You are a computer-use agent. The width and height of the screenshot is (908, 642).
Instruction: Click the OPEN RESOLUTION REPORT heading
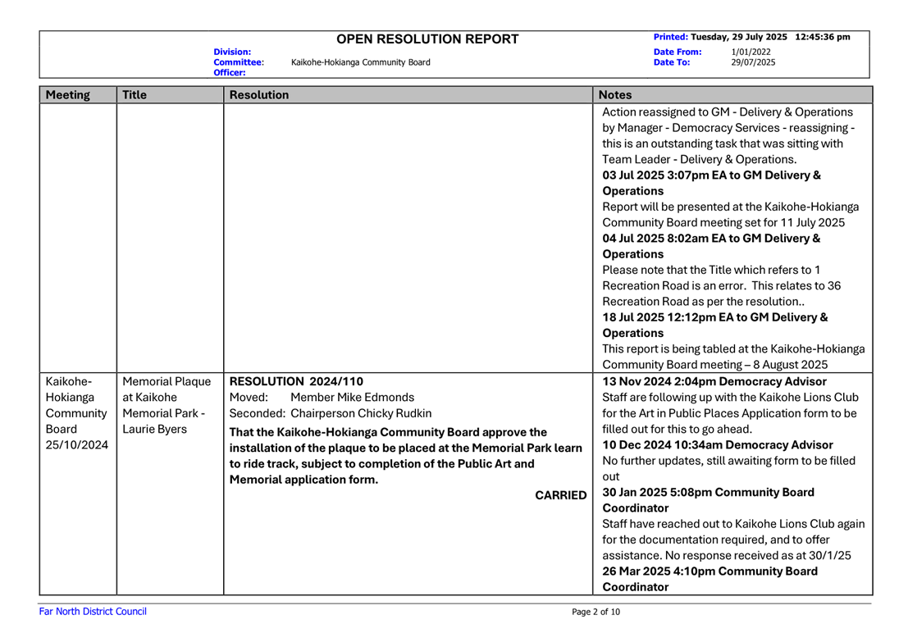coord(427,39)
